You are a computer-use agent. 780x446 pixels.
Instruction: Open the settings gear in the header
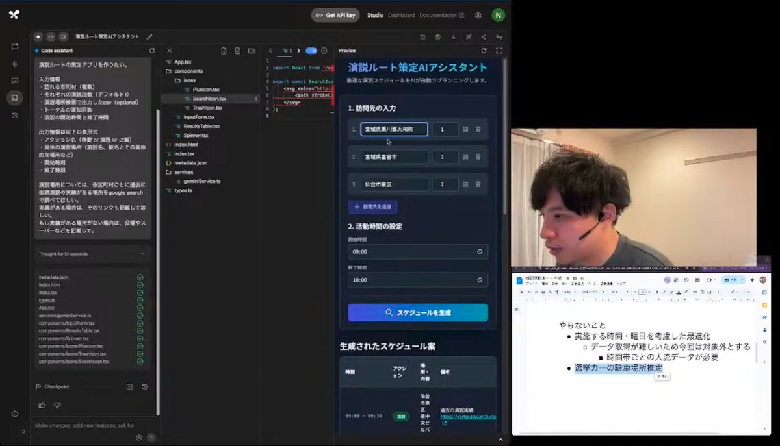[x=478, y=15]
